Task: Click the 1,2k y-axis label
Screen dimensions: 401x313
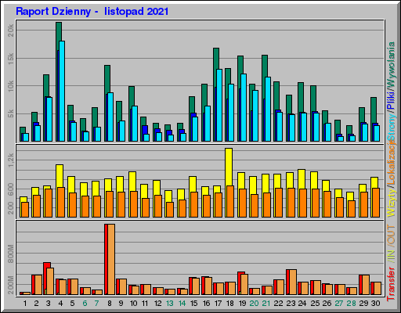Action: click(11, 160)
